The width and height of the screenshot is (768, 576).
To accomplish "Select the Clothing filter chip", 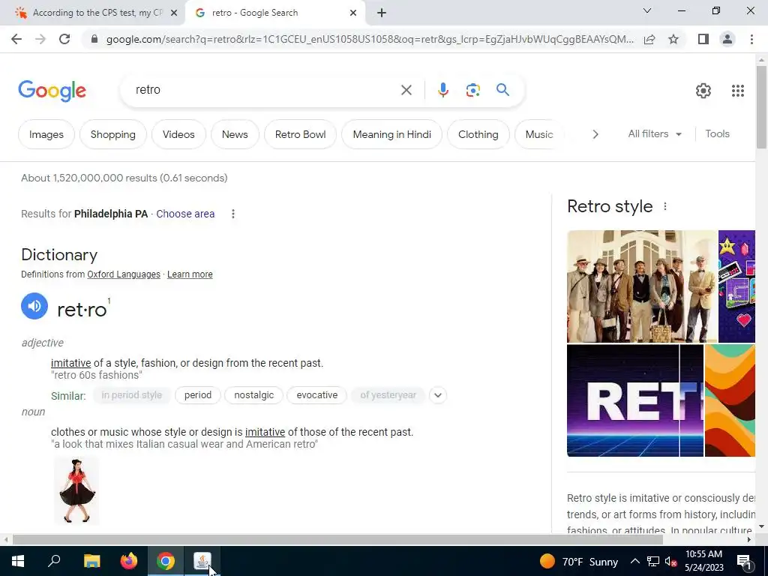I will tap(478, 134).
